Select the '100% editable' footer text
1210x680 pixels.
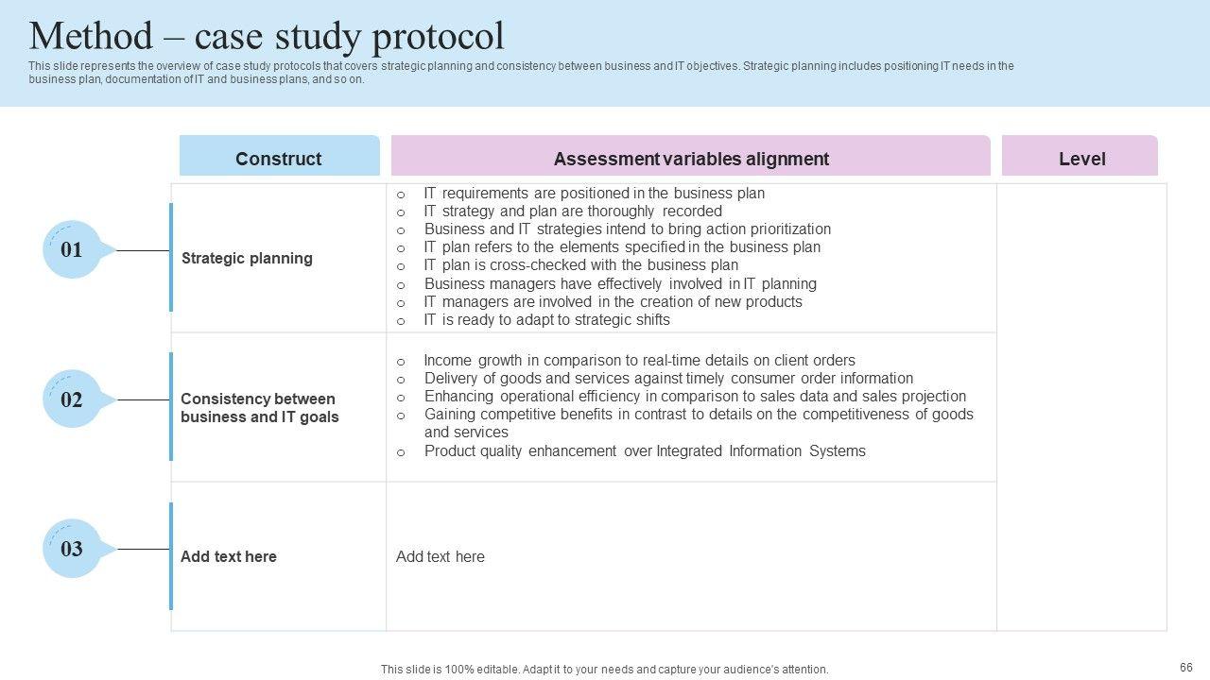(x=605, y=670)
